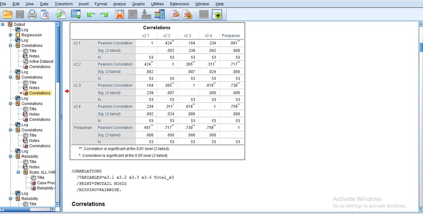Collapse the root Output node in outline

[3, 24]
